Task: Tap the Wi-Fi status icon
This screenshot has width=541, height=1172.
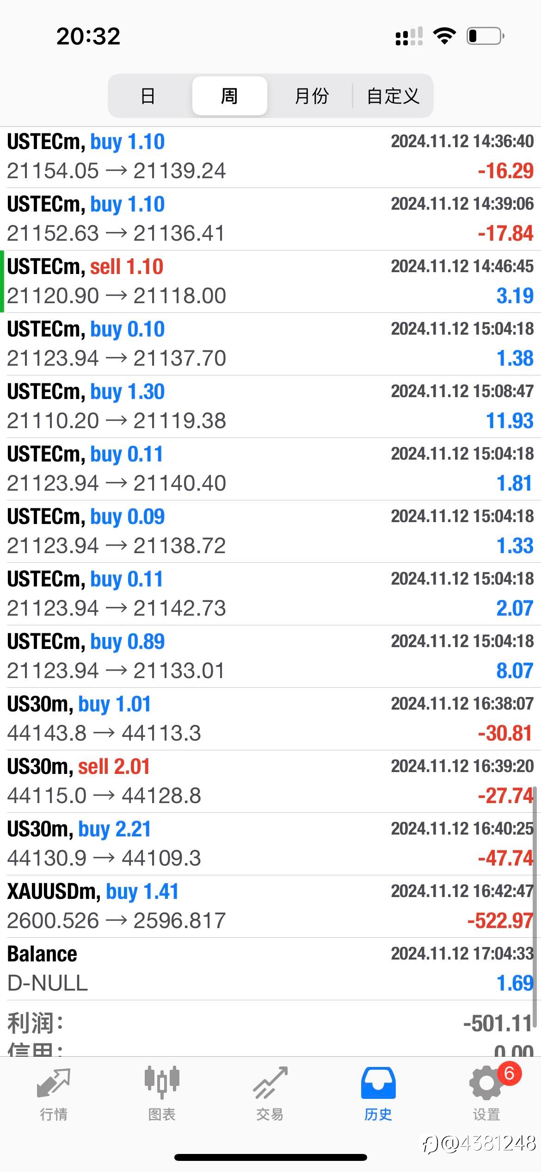Action: click(444, 36)
